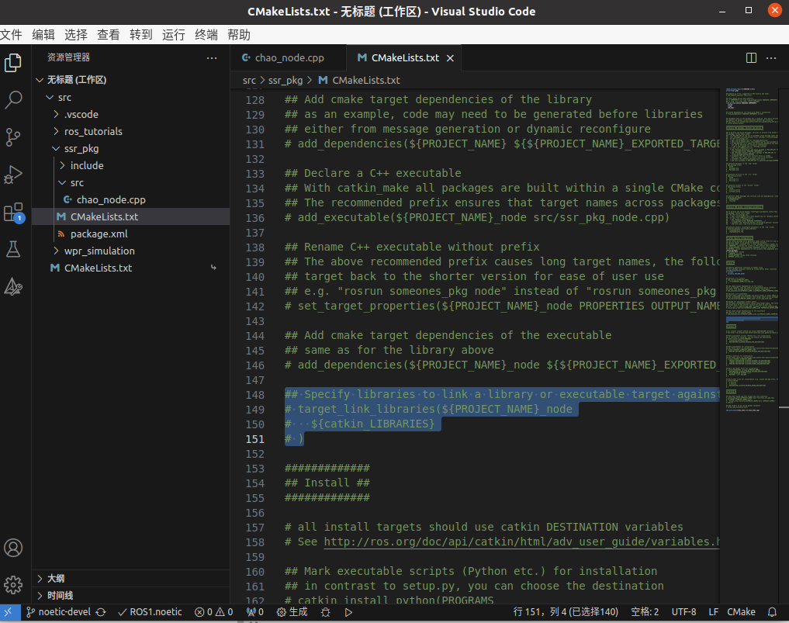
Task: Click the cursor position 行 151 status item
Action: click(x=566, y=612)
